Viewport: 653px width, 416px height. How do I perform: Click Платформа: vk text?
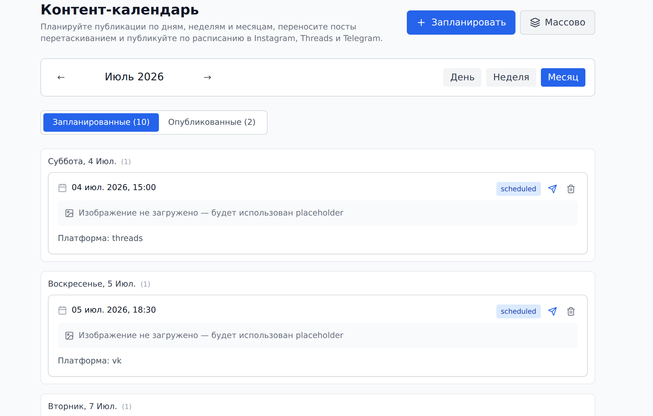click(x=90, y=361)
